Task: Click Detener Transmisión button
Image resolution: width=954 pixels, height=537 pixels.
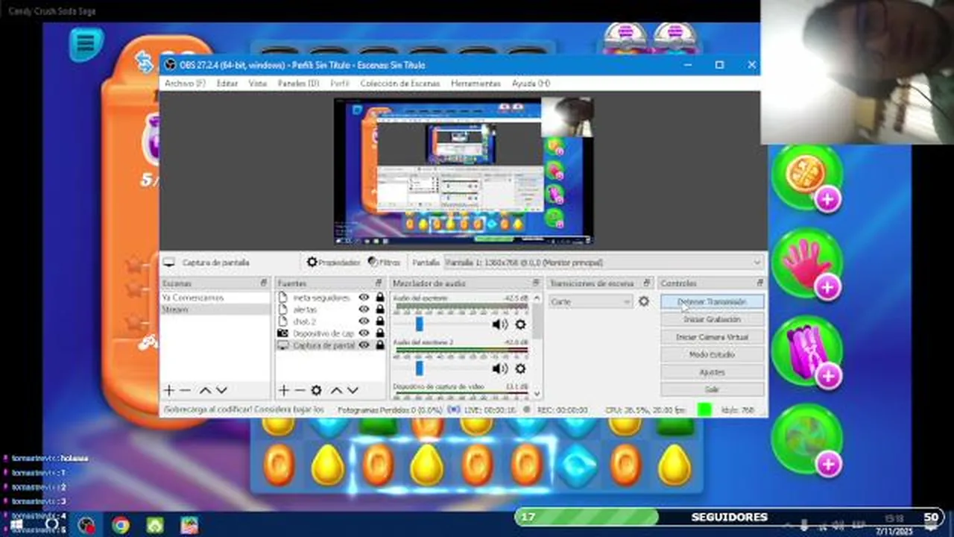Action: point(712,301)
